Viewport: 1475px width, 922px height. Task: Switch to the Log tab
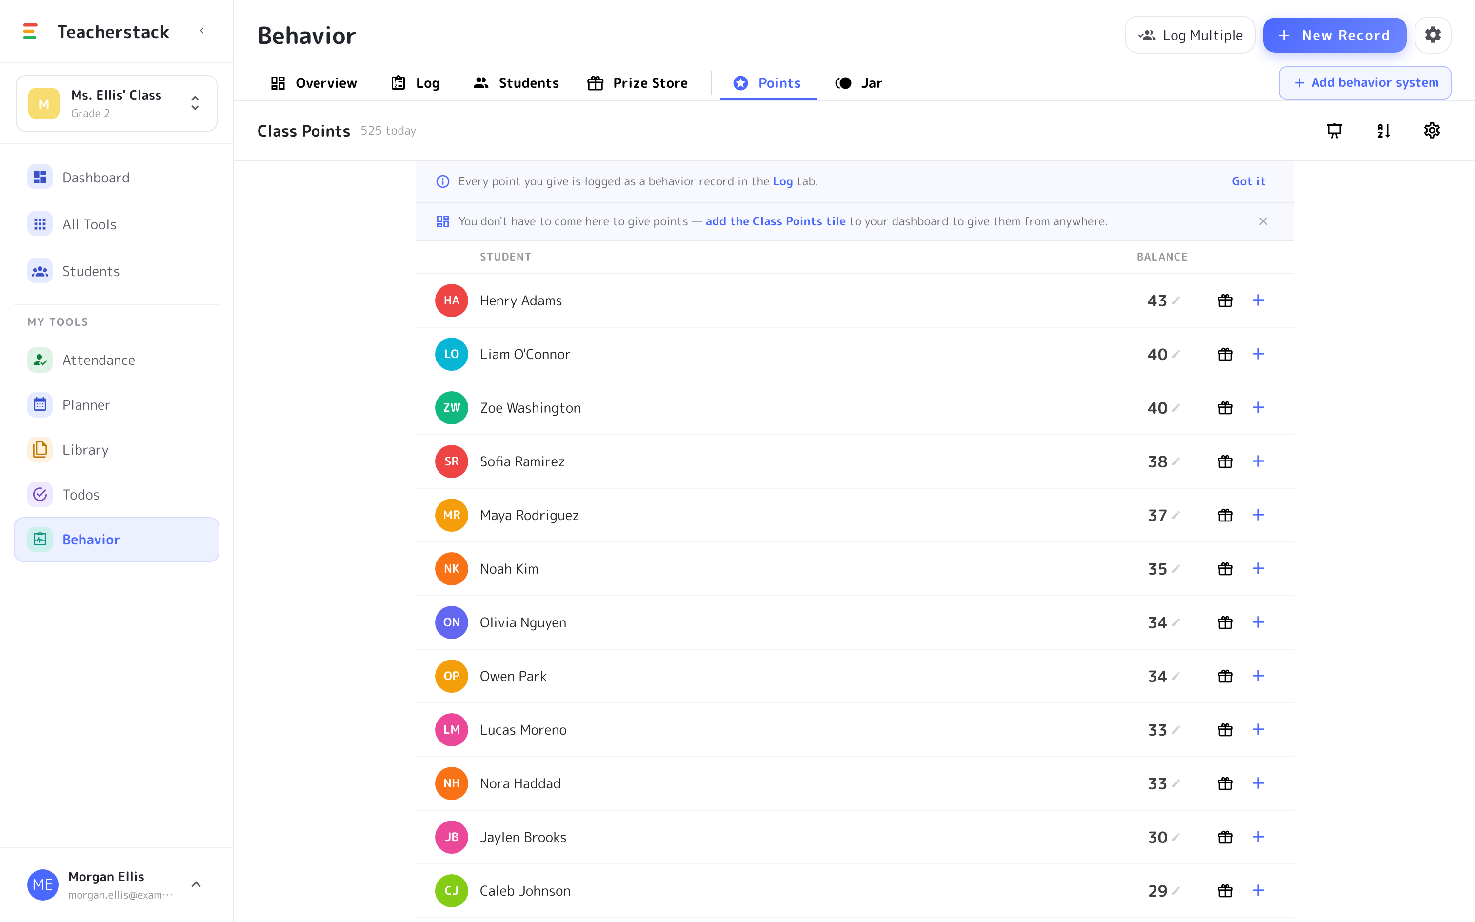coord(416,83)
